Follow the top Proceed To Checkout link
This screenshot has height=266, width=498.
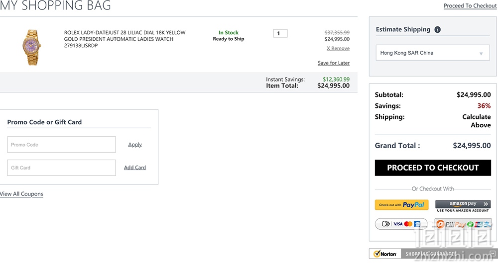470,5
